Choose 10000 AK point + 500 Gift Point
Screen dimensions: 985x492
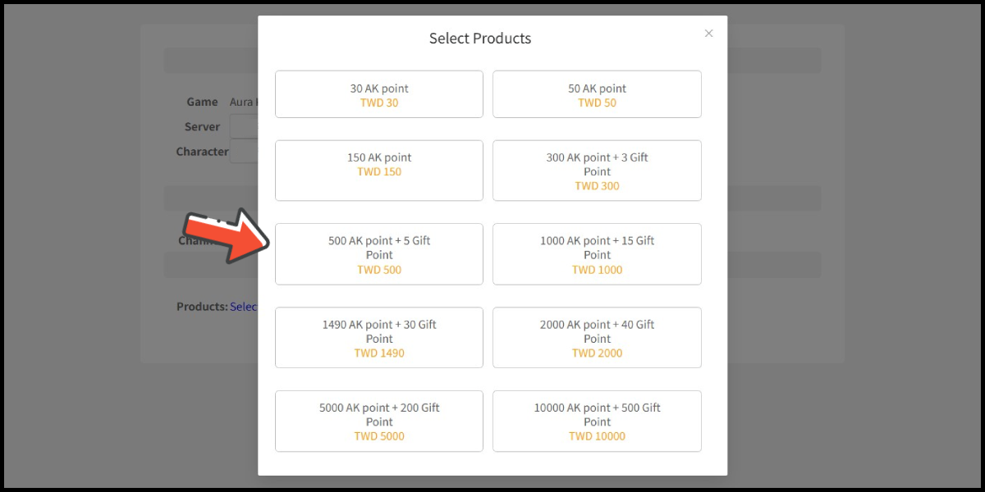[597, 421]
